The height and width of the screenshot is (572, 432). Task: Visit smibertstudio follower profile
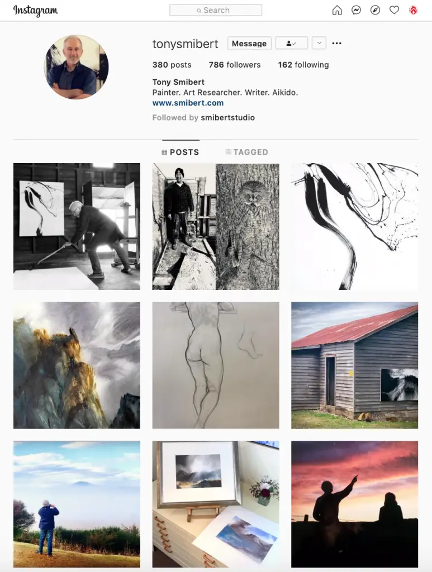coord(227,117)
